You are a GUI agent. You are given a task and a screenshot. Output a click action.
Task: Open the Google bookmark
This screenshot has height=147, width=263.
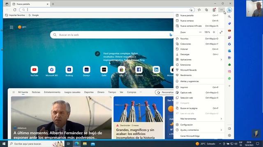point(34,15)
